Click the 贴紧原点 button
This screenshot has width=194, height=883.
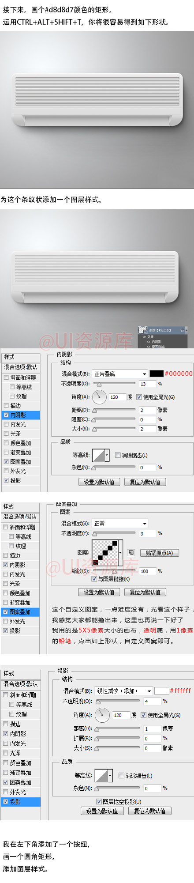click(x=159, y=553)
